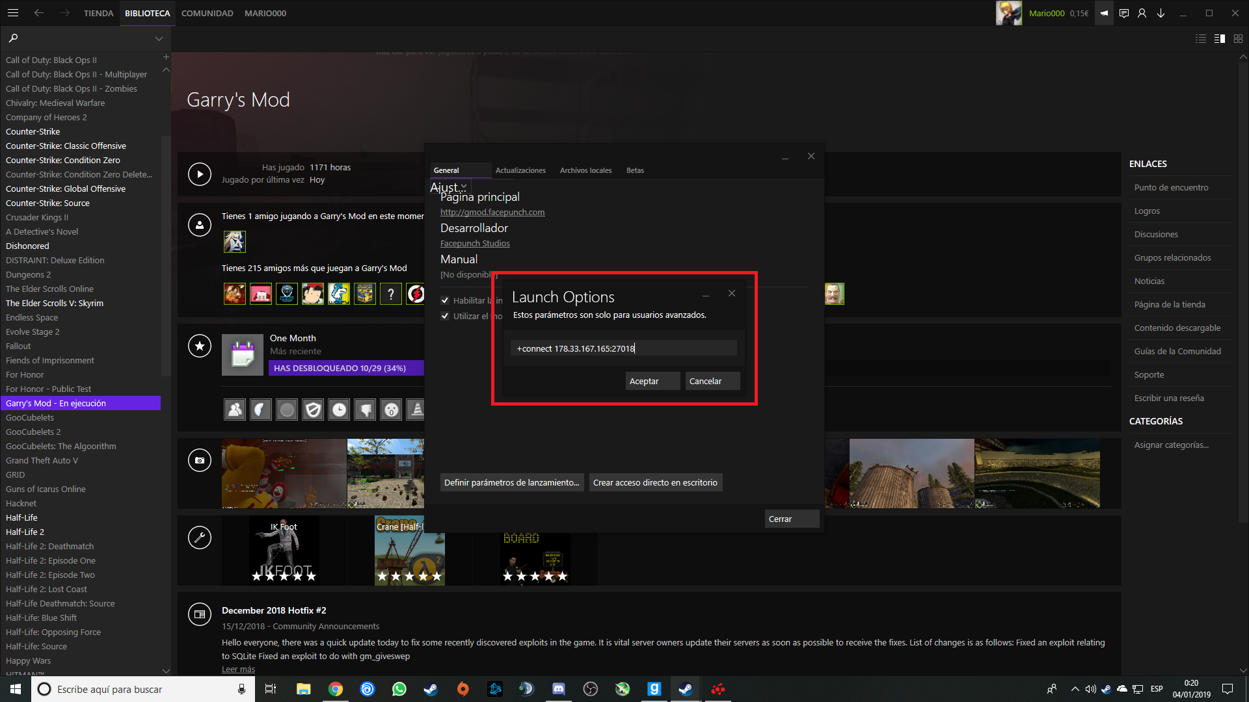Click Aceptar in Launch Options

pyautogui.click(x=652, y=381)
